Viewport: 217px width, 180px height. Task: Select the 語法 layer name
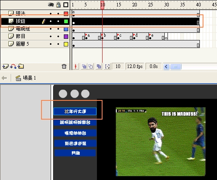click(20, 13)
